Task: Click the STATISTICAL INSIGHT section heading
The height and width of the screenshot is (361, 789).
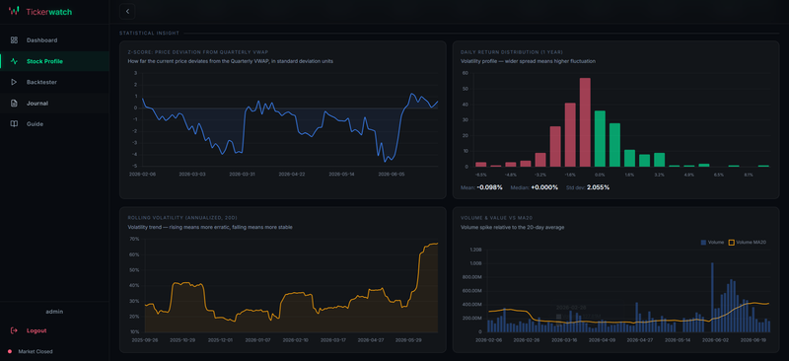Action: (x=149, y=34)
